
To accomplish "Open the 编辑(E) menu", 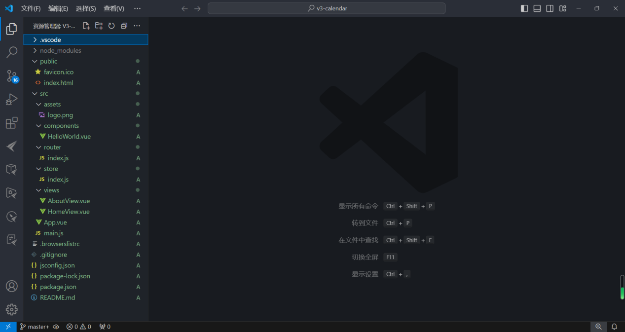I will point(58,8).
